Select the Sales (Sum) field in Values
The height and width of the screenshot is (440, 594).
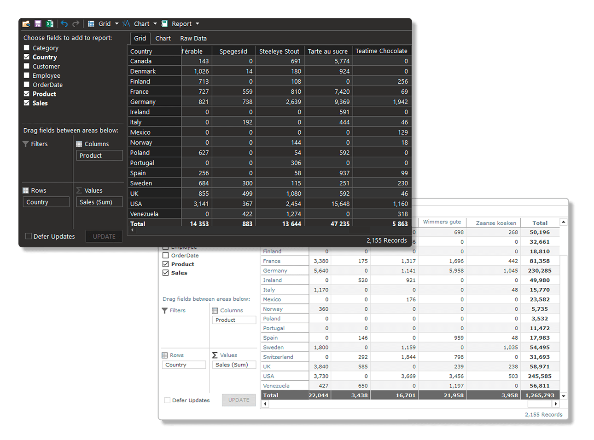[x=99, y=202]
